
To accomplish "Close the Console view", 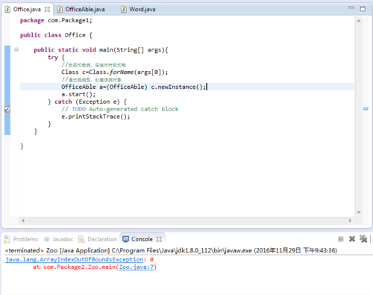I will (x=159, y=240).
